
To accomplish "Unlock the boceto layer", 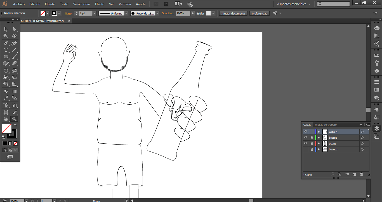I will [x=312, y=149].
